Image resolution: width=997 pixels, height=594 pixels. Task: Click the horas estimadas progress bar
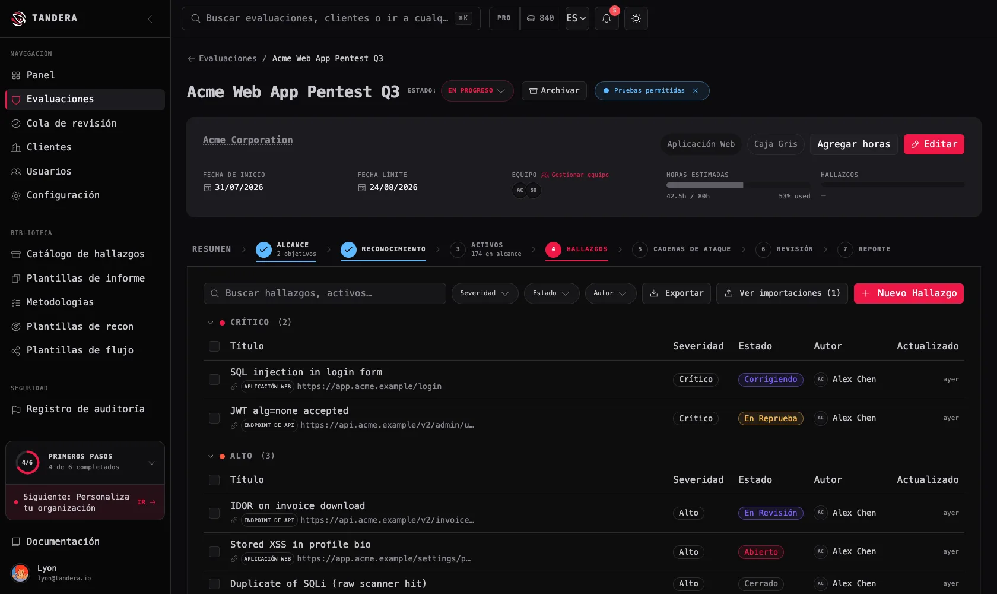click(x=738, y=185)
